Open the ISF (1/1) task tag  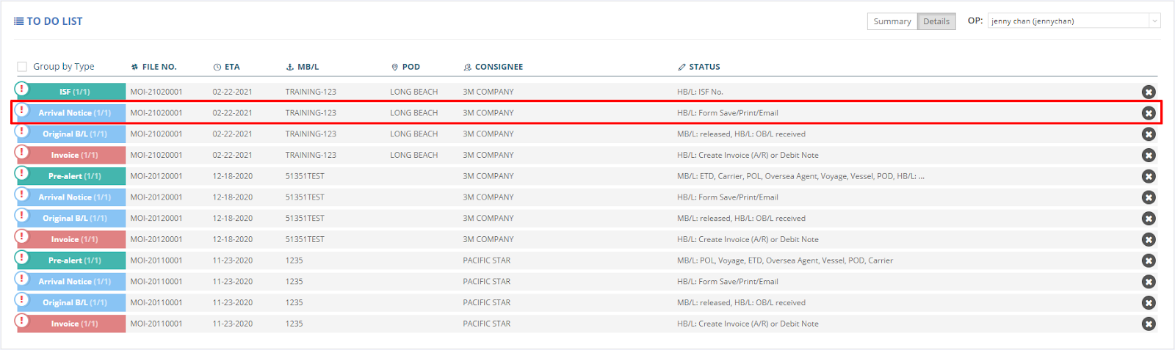pos(74,92)
